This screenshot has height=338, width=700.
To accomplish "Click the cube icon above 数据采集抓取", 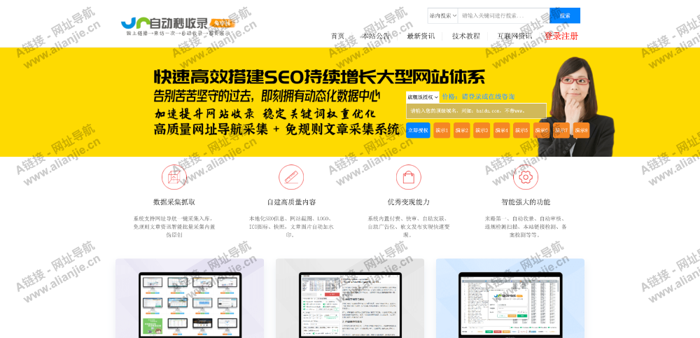I will (x=174, y=177).
